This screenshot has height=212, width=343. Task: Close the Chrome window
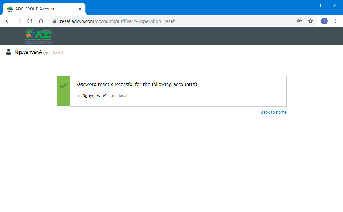click(335, 5)
